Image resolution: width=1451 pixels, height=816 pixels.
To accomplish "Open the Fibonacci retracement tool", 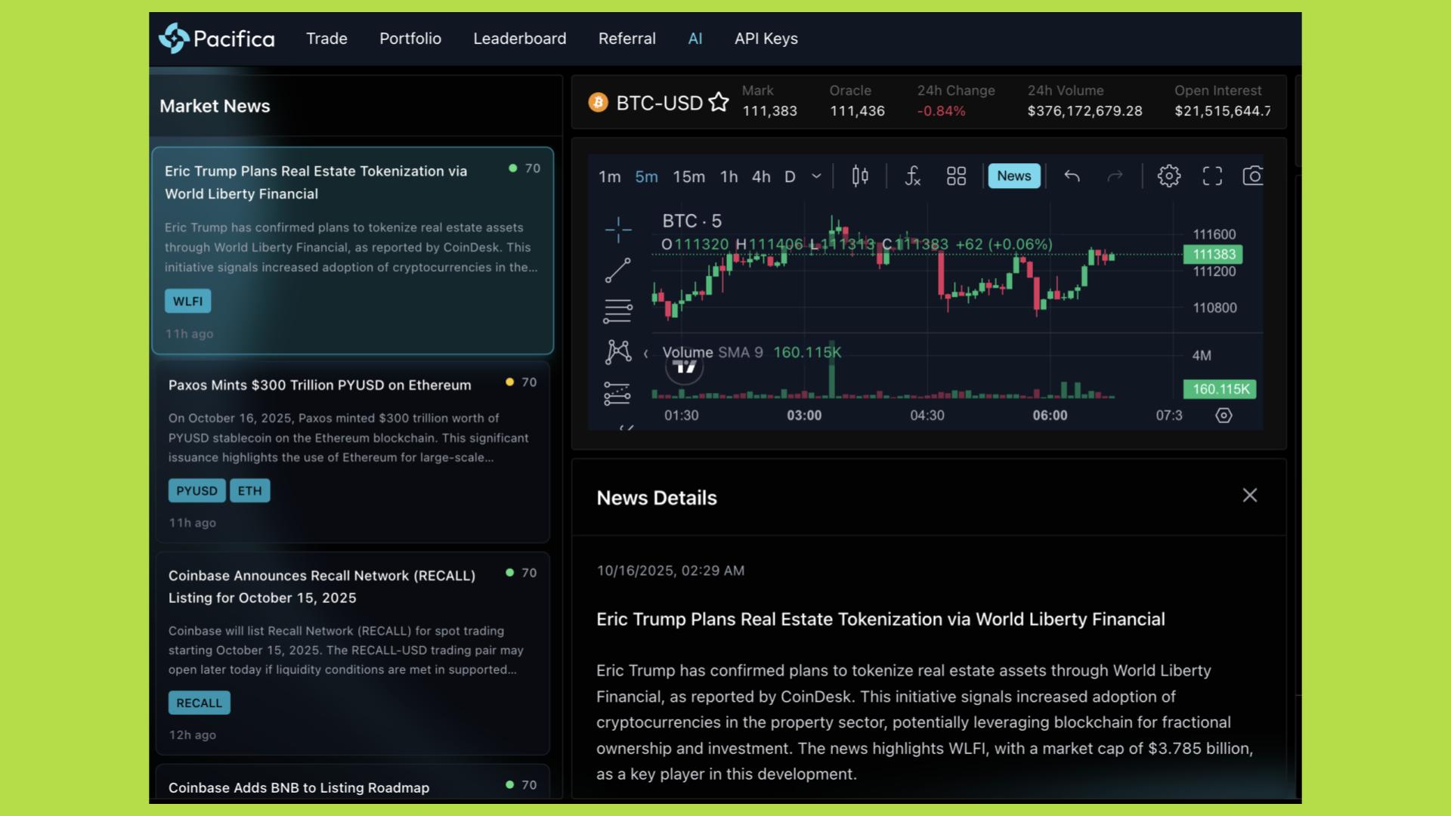I will pos(617,311).
